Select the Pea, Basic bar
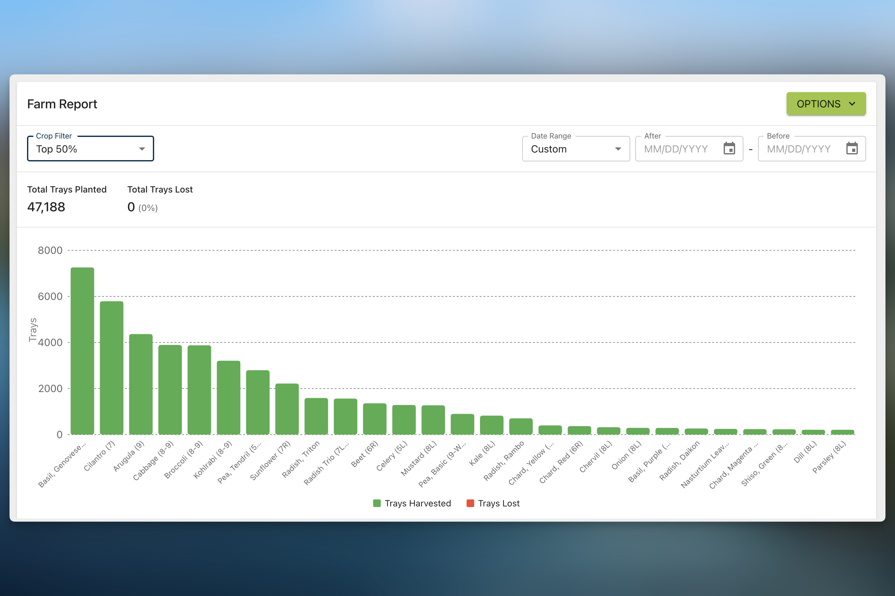895x596 pixels. click(x=462, y=424)
